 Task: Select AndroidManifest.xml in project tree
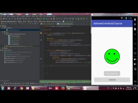tap(14, 30)
